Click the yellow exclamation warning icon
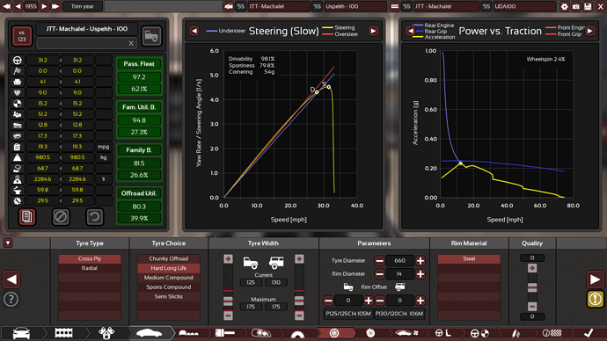 click(x=596, y=299)
